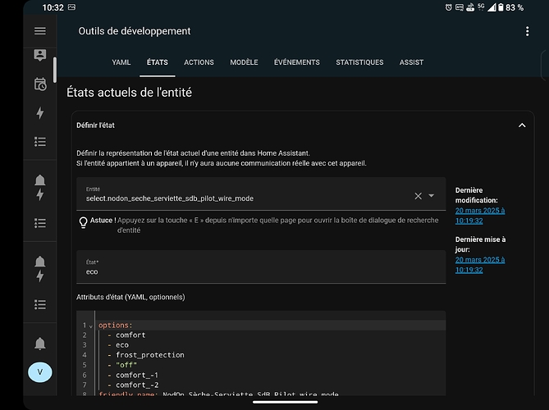549x410 pixels.
Task: Switch to the YAML tab
Action: [x=121, y=62]
